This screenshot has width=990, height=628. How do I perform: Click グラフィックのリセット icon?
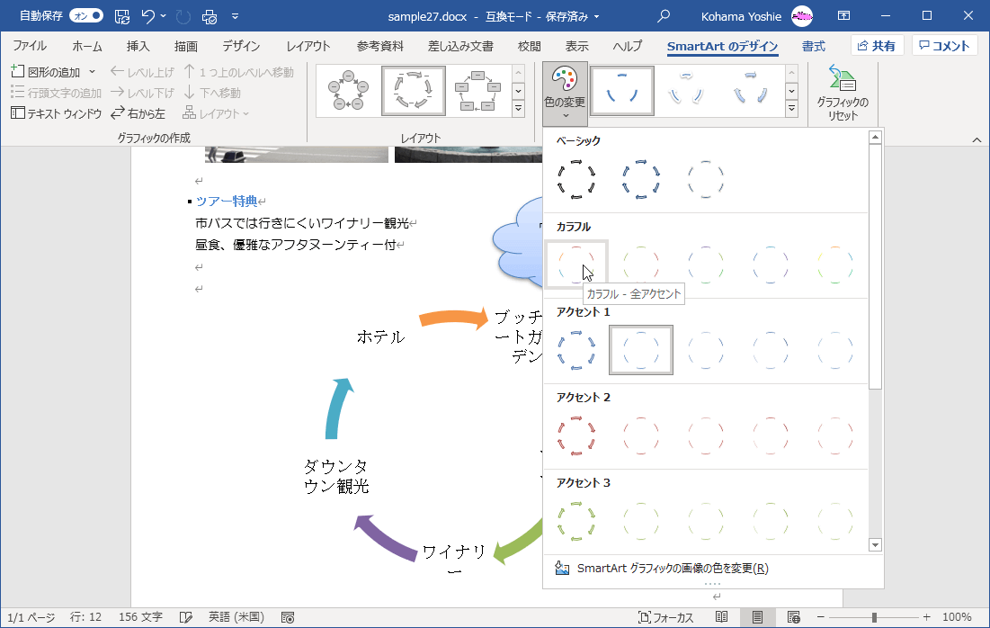point(843,94)
